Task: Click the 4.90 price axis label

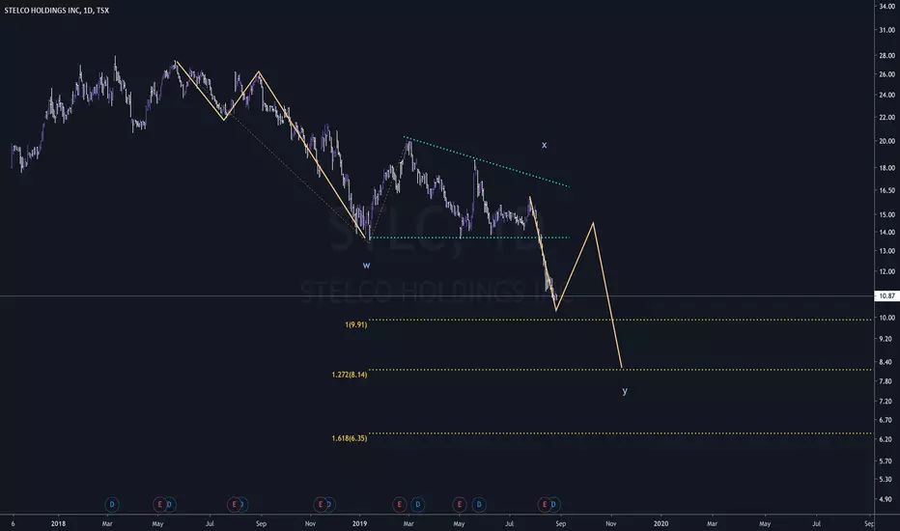Action: click(886, 499)
